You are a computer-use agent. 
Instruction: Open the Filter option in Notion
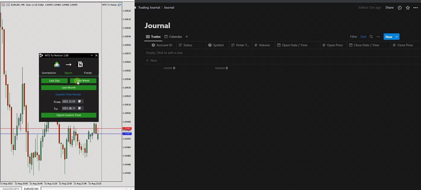353,36
